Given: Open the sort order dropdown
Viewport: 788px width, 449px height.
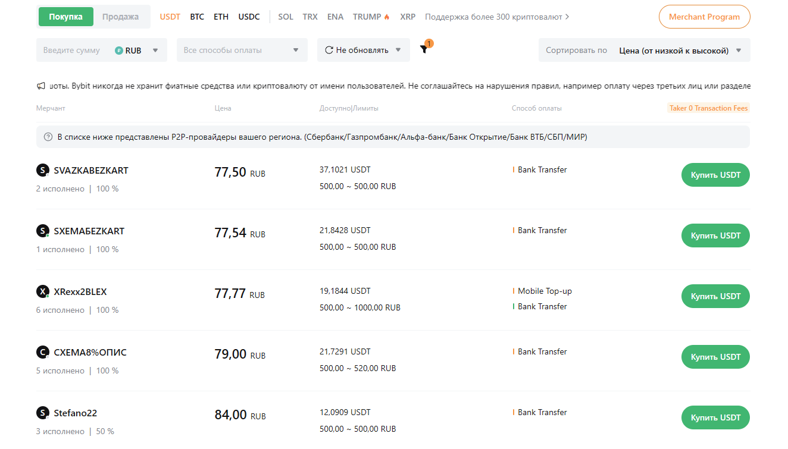Looking at the screenshot, I should pos(645,50).
